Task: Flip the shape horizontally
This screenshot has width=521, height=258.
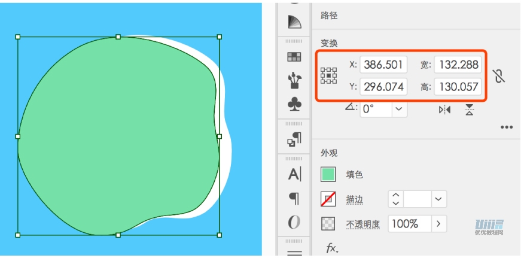Action: [444, 110]
